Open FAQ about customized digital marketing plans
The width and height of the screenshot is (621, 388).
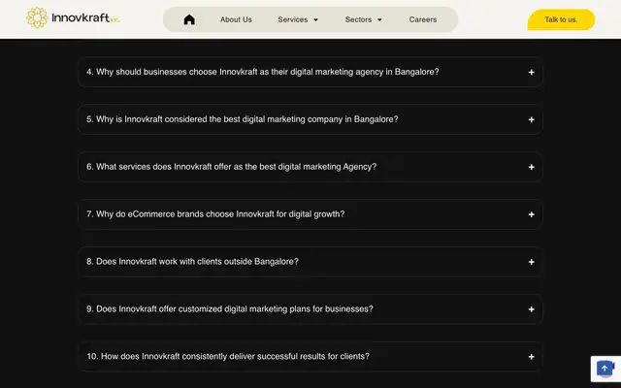pos(310,309)
